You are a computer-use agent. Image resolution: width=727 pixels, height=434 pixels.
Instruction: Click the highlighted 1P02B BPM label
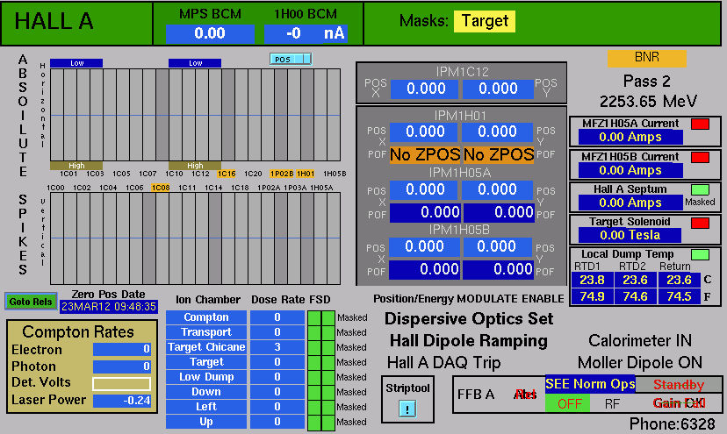click(282, 174)
